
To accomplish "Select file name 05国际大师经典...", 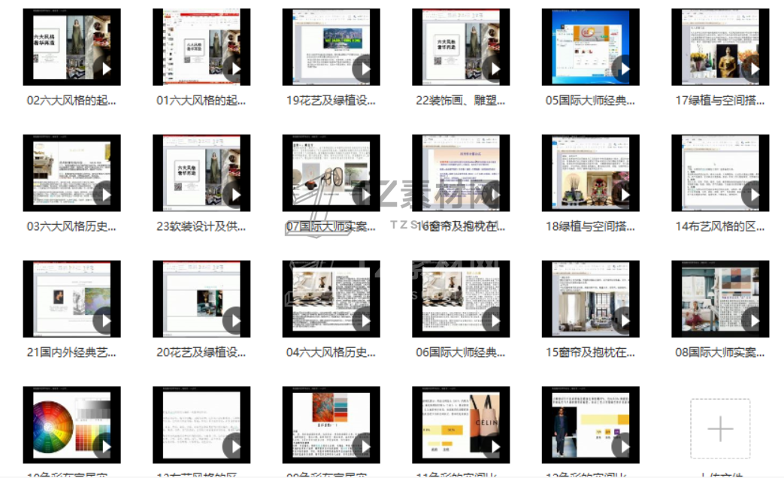I will [x=591, y=101].
